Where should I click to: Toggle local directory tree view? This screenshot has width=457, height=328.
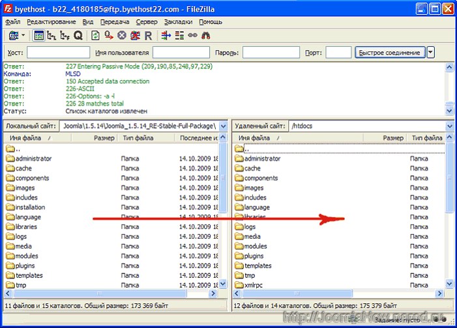(52, 36)
